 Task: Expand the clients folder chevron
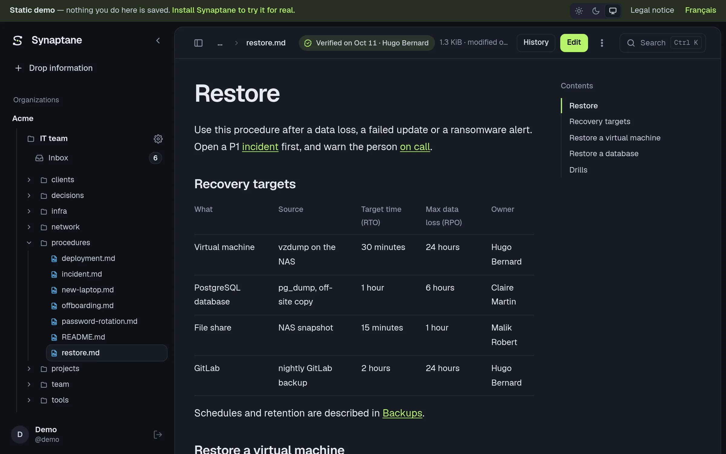[x=29, y=180]
